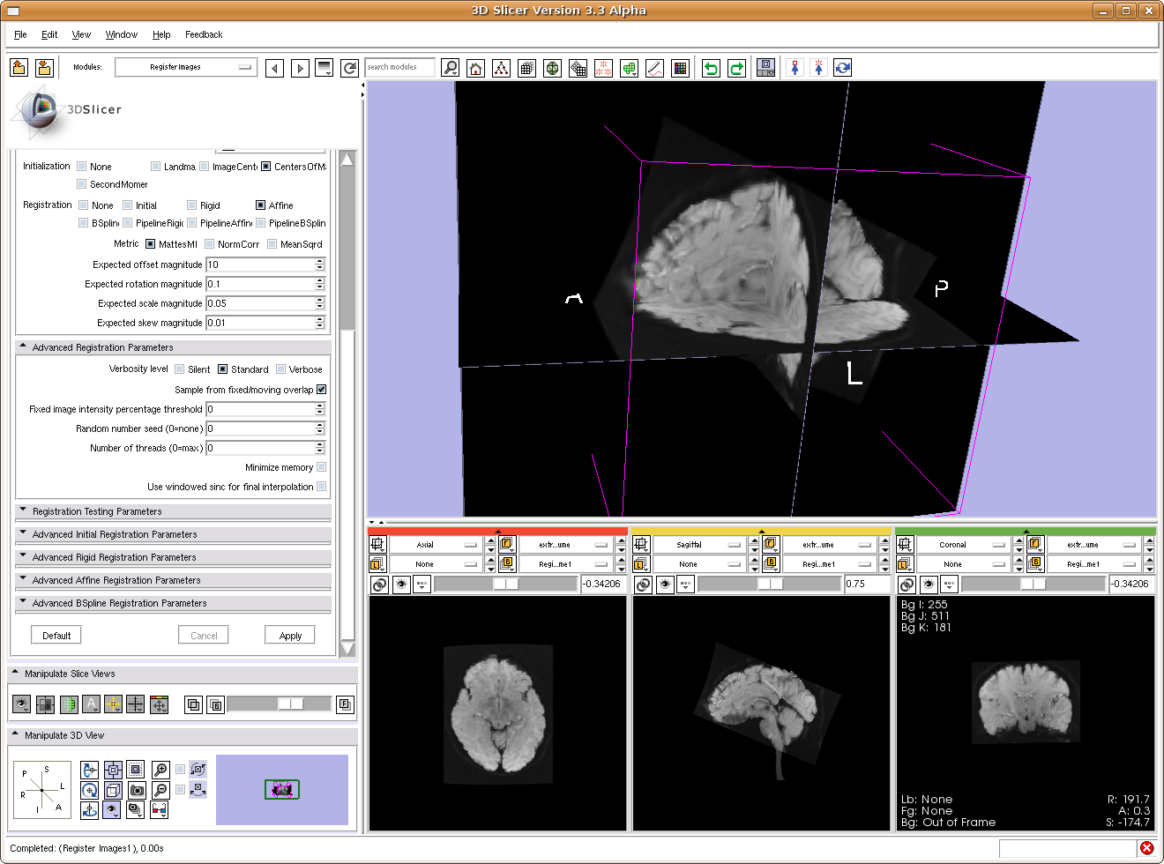The width and height of the screenshot is (1164, 864).
Task: Click the search modules magnifier icon
Action: (450, 68)
